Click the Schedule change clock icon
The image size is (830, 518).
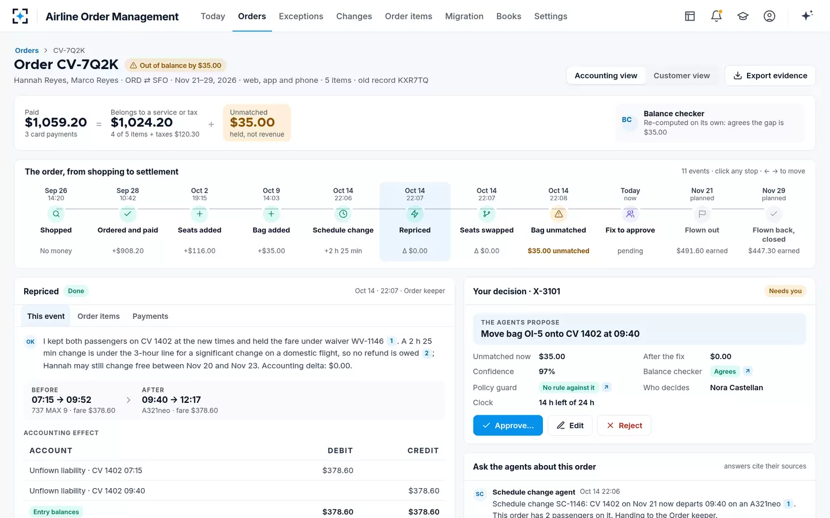click(x=343, y=214)
